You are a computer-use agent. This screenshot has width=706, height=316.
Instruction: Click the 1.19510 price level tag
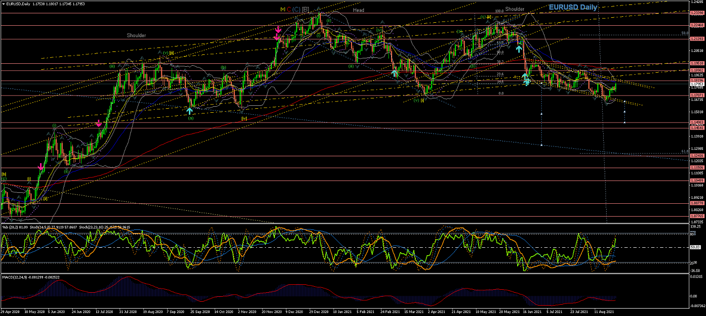(697, 63)
